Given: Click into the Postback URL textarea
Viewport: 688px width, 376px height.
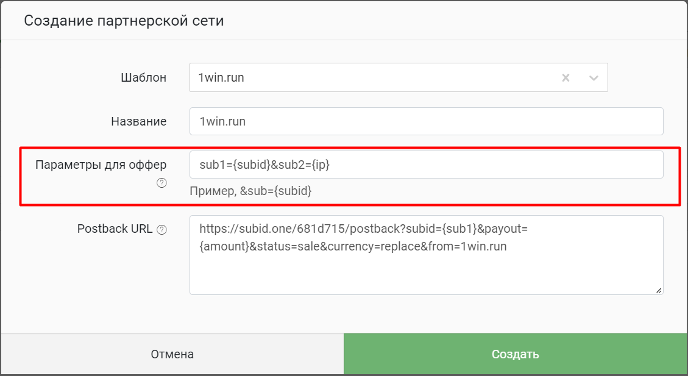Looking at the screenshot, I should point(426,255).
